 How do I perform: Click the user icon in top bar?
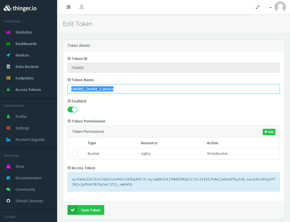coord(82,7)
